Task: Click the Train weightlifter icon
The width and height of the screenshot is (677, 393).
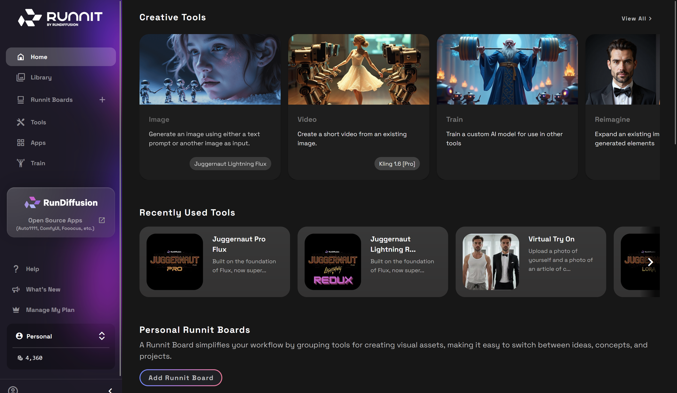Action: coord(21,163)
